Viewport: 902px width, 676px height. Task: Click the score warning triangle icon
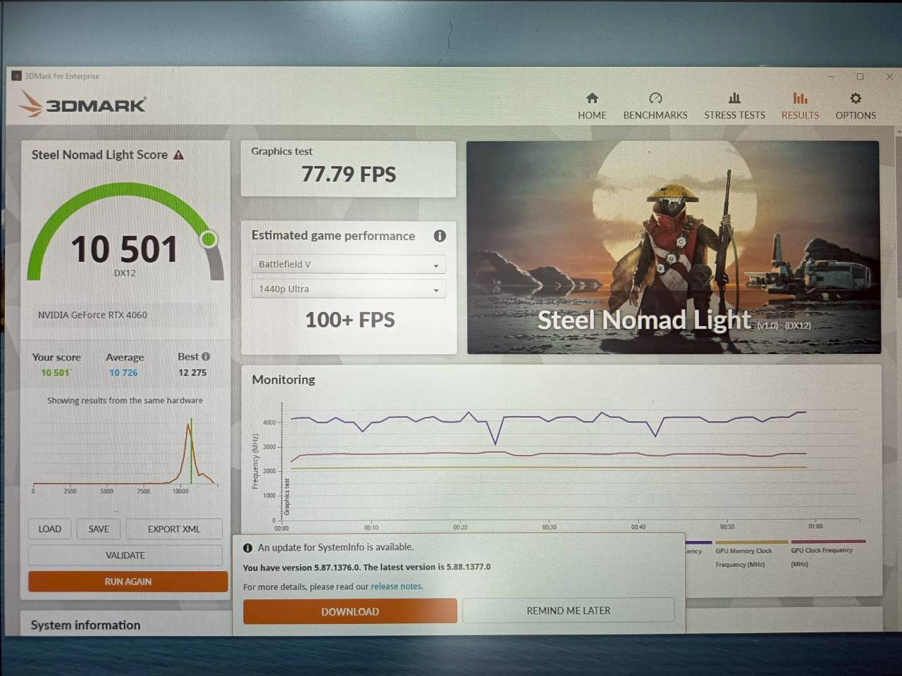click(x=179, y=155)
